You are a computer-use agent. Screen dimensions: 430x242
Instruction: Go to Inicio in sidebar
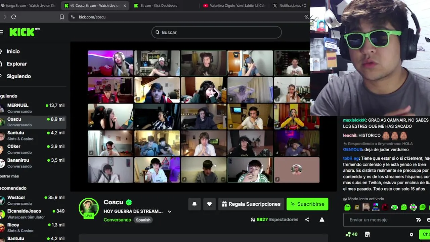tap(13, 51)
